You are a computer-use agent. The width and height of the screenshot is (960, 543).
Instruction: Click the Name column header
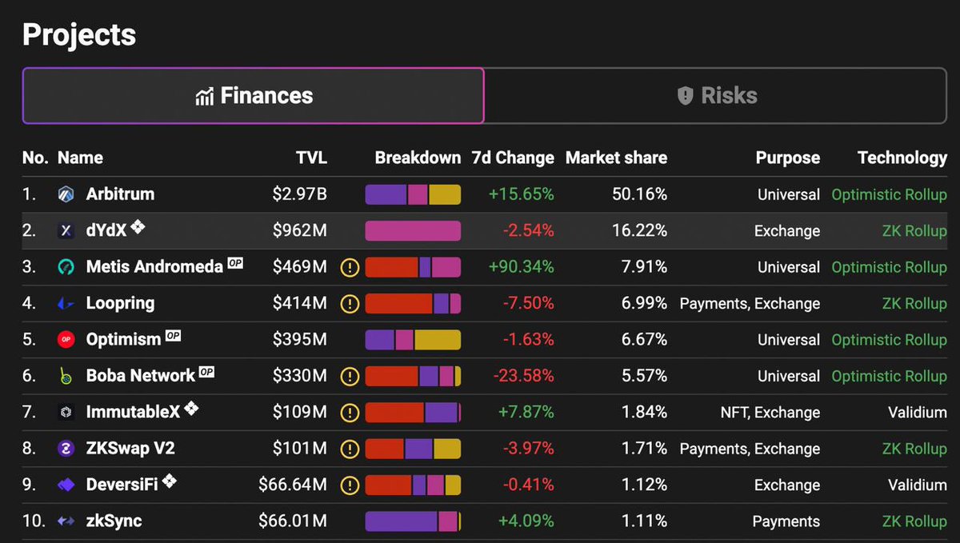80,158
